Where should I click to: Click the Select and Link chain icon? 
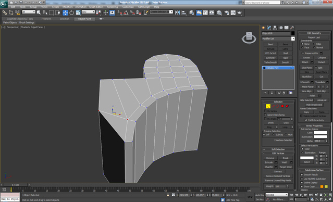tap(5, 12)
